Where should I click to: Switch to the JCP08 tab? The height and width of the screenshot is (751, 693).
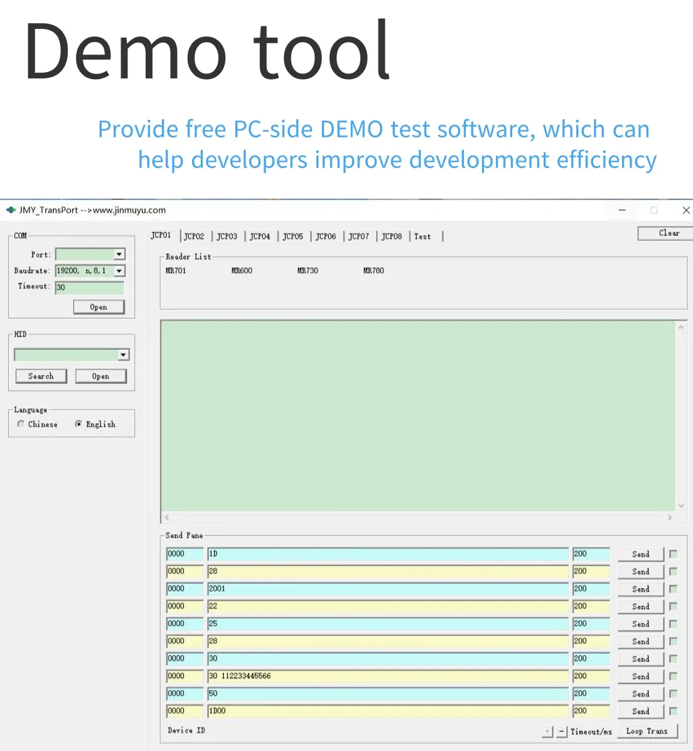(x=392, y=236)
